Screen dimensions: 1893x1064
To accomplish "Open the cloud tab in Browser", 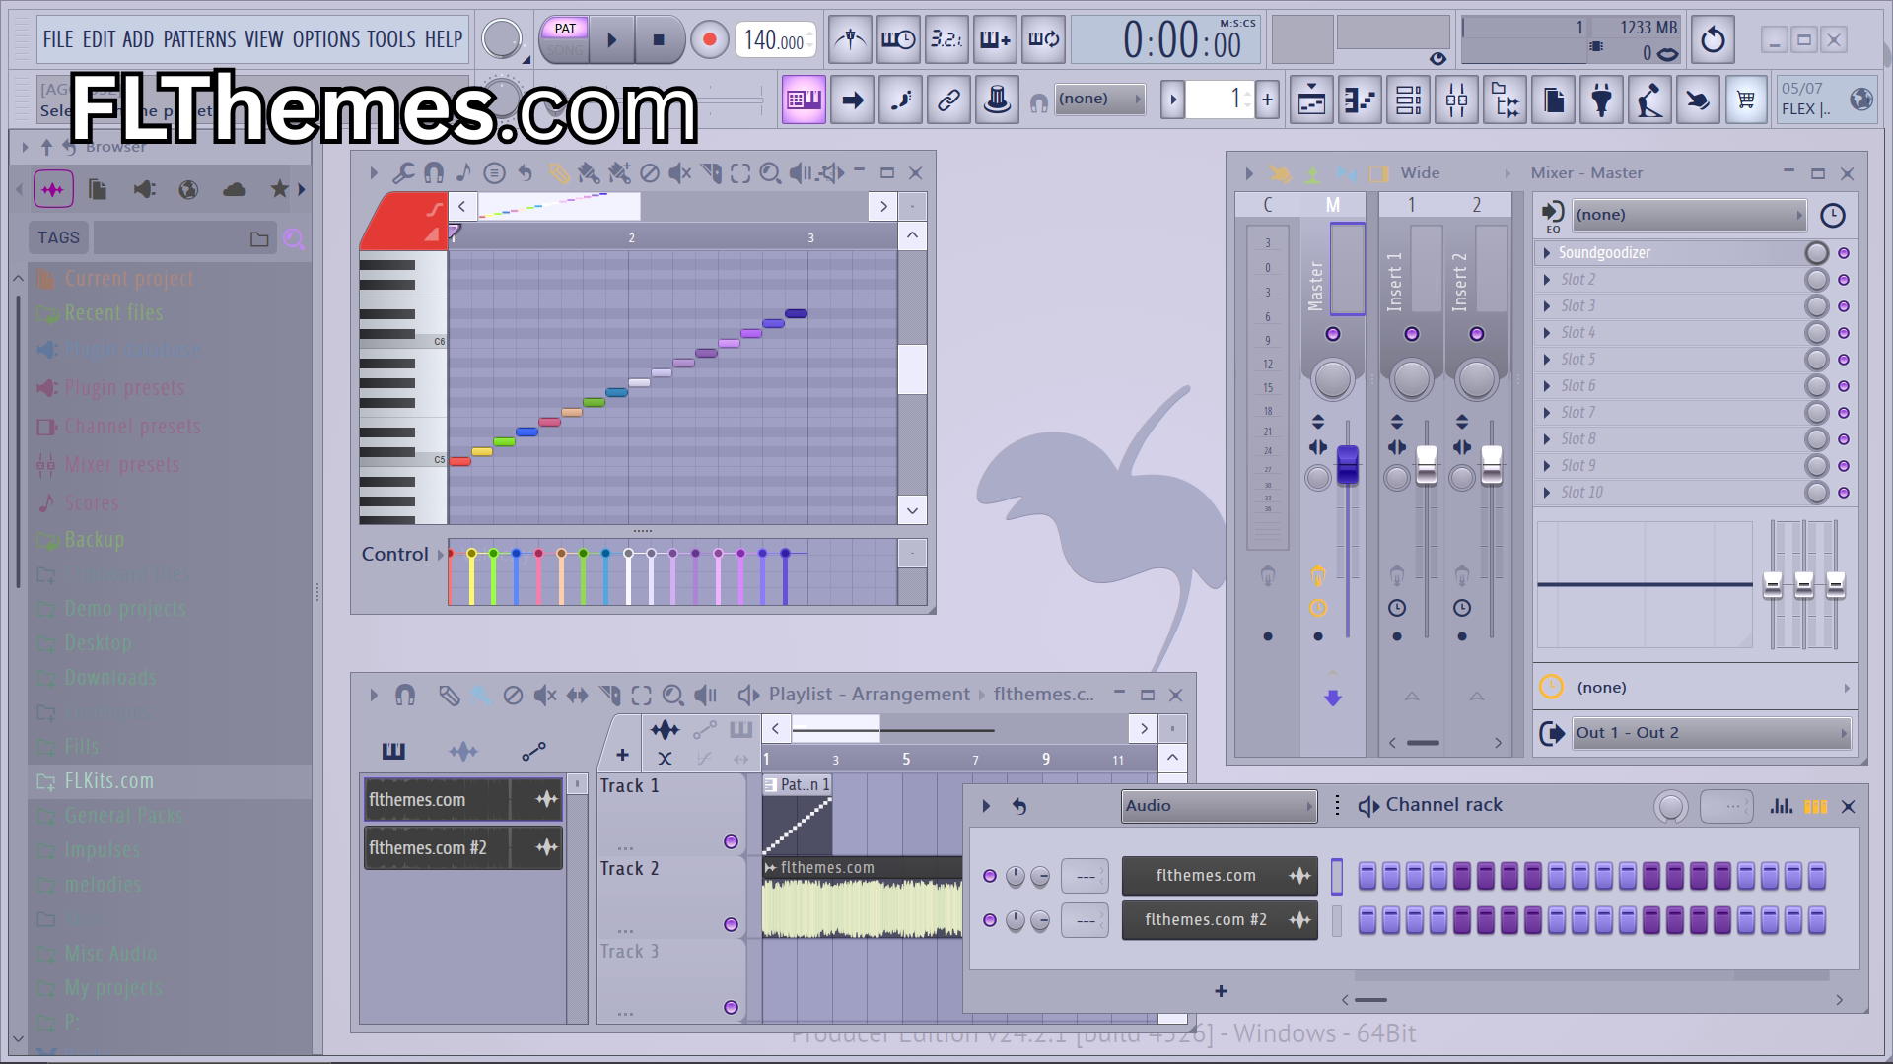I will (x=234, y=189).
